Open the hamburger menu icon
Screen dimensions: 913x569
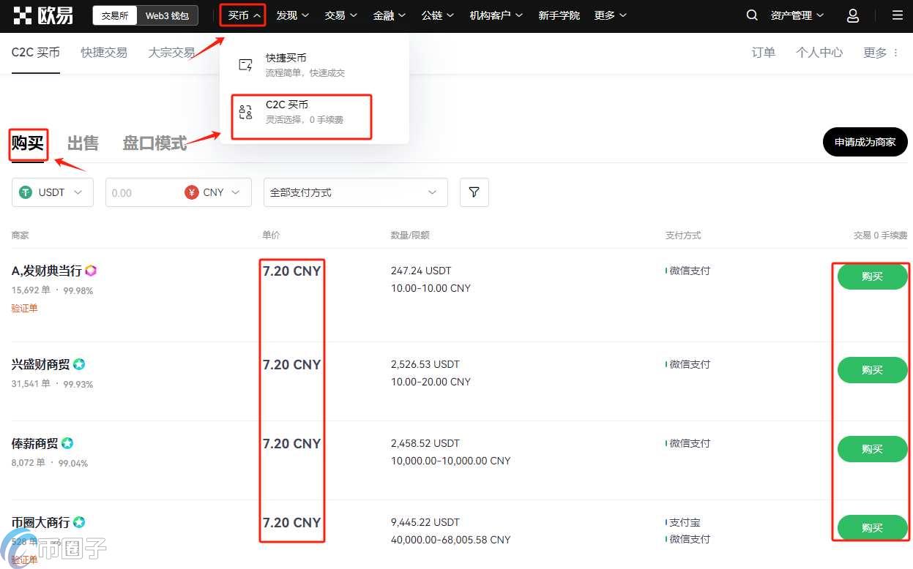pos(897,15)
